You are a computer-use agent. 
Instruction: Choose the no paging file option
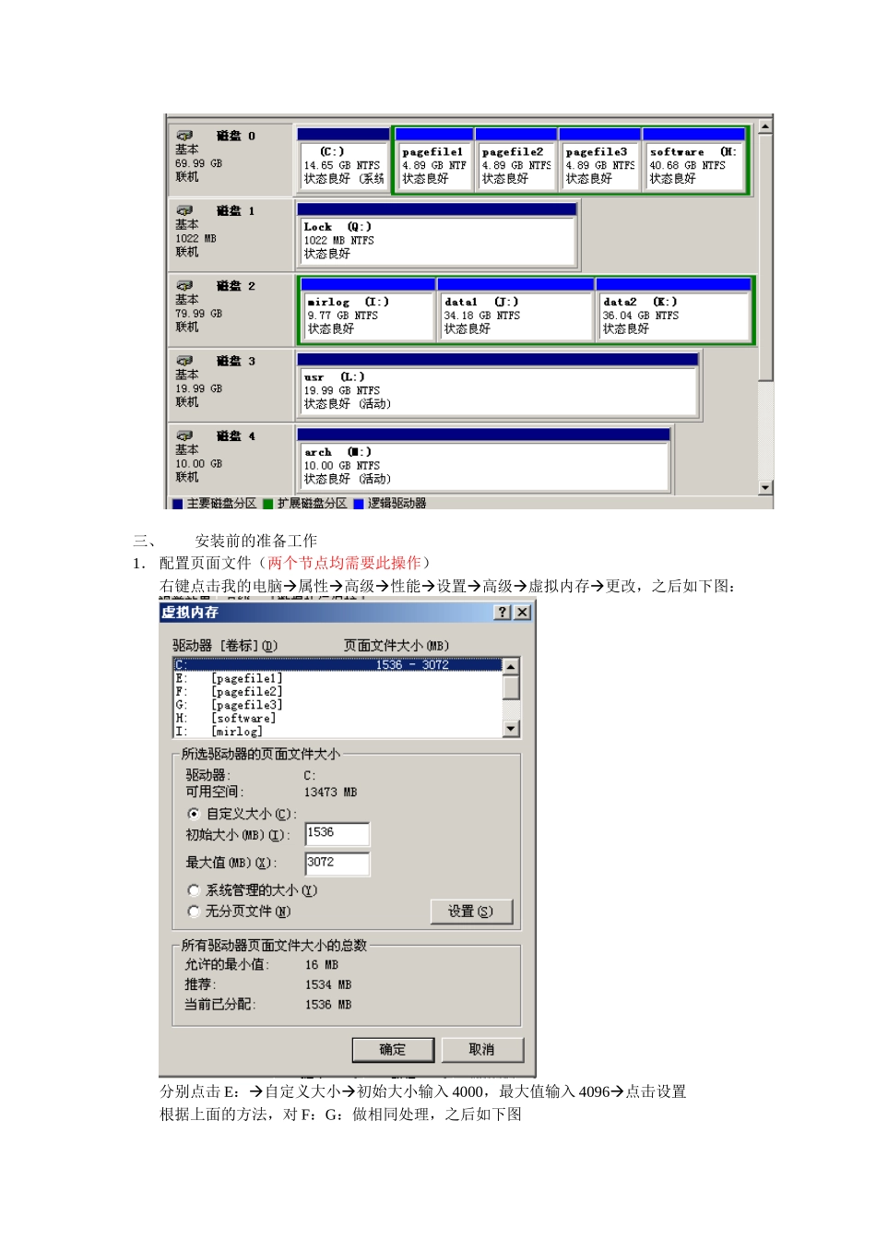click(x=194, y=912)
